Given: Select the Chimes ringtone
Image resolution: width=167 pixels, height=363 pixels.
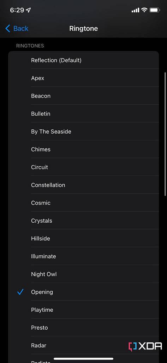Looking at the screenshot, I should [83, 149].
